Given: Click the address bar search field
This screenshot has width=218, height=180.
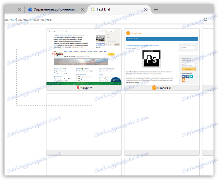Looking at the screenshot, I should (x=102, y=20).
